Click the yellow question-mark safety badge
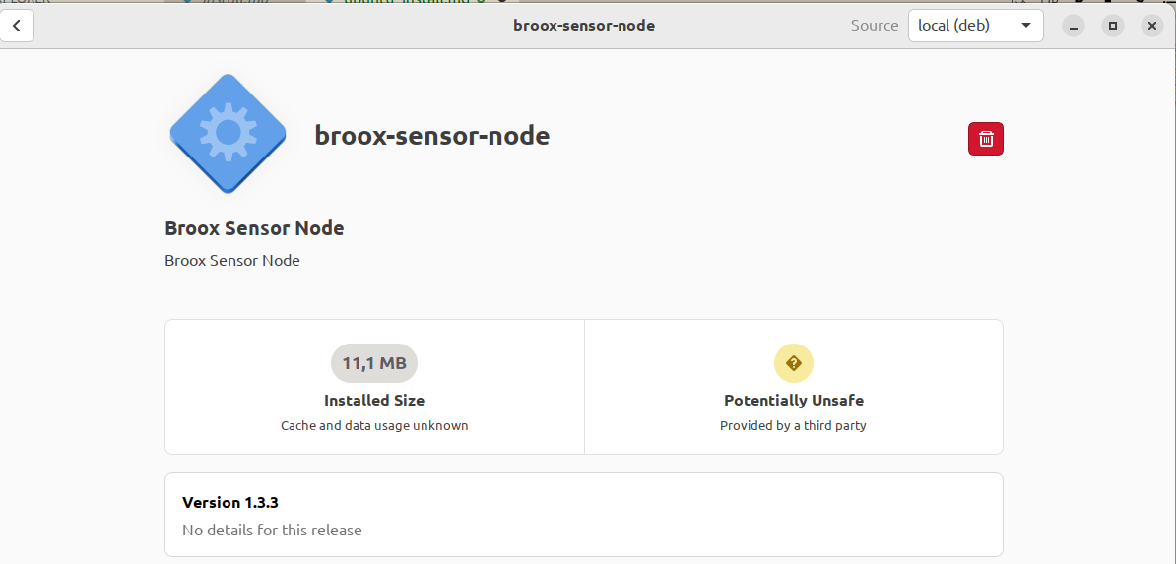 (x=794, y=364)
